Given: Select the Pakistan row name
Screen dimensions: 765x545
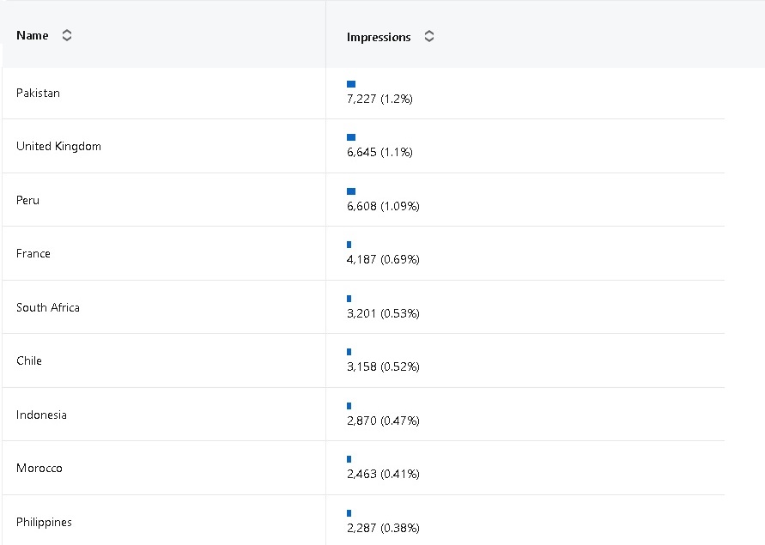Looking at the screenshot, I should click(38, 93).
